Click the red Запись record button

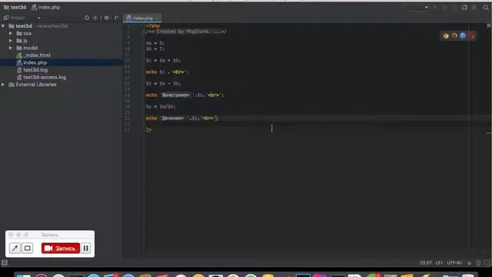(61, 248)
